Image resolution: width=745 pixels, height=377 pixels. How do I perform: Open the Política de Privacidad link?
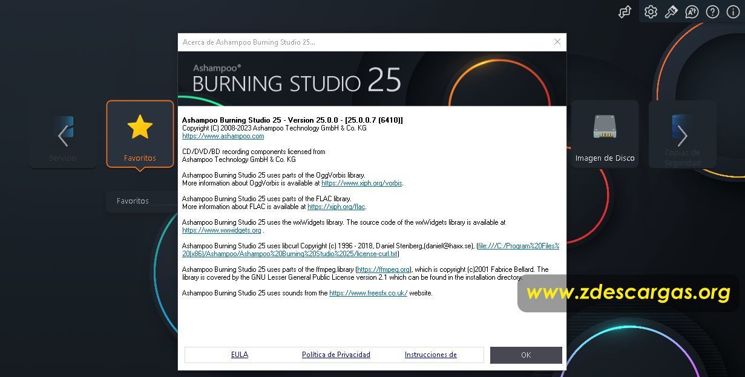tap(336, 355)
